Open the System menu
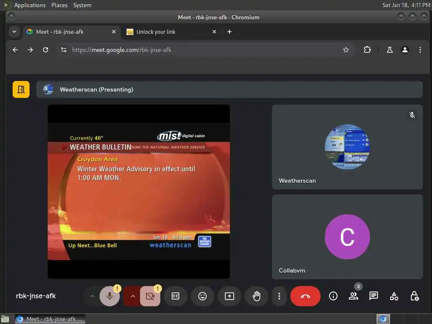432x324 pixels. click(x=82, y=5)
